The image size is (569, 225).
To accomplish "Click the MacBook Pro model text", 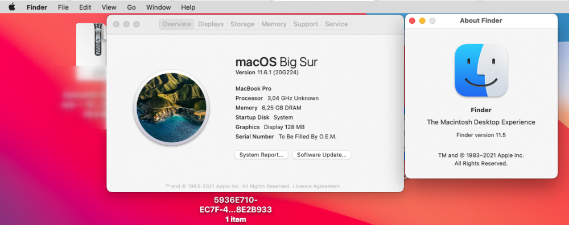I will coord(253,88).
